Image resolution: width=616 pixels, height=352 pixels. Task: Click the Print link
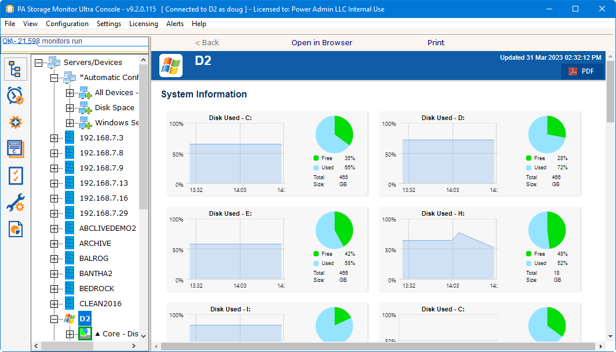click(436, 43)
